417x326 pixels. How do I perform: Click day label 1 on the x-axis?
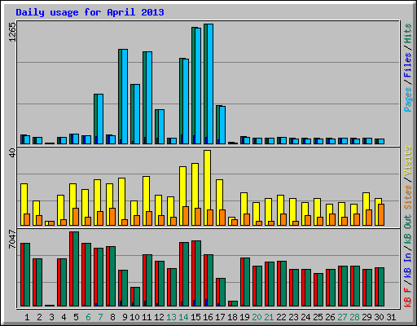(x=27, y=317)
